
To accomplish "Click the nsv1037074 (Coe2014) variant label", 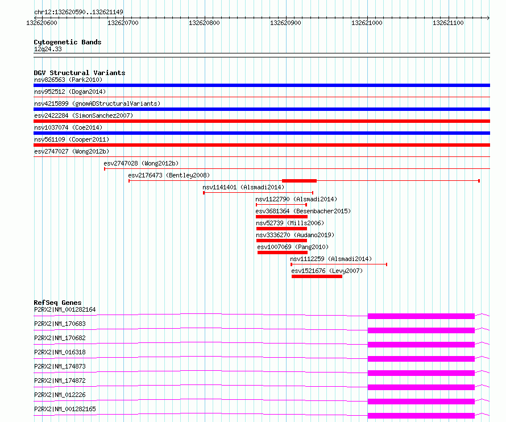I will [68, 127].
